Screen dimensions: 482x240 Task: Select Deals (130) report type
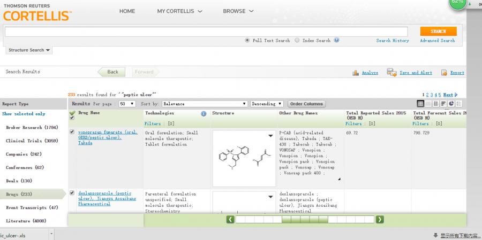[x=19, y=181]
